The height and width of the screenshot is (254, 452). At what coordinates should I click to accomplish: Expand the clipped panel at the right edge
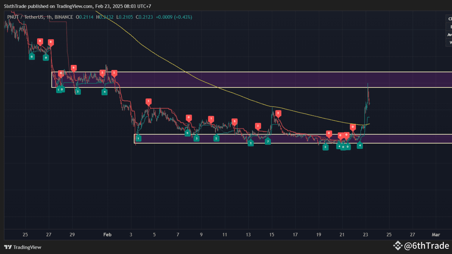[x=448, y=31]
